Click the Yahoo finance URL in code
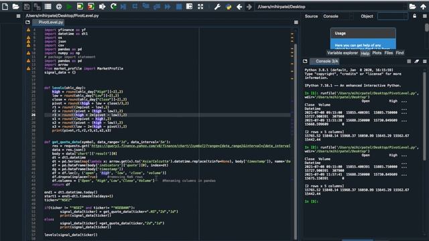Image resolution: width=429 pixels, height=241 pixels. coord(190,146)
